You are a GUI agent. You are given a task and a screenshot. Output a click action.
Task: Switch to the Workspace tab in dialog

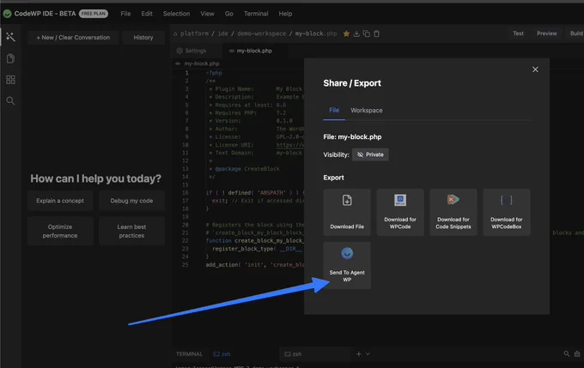click(367, 110)
